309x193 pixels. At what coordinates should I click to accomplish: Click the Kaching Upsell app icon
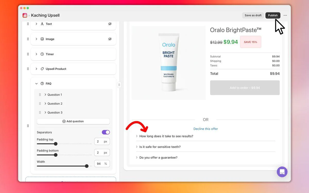[25, 15]
